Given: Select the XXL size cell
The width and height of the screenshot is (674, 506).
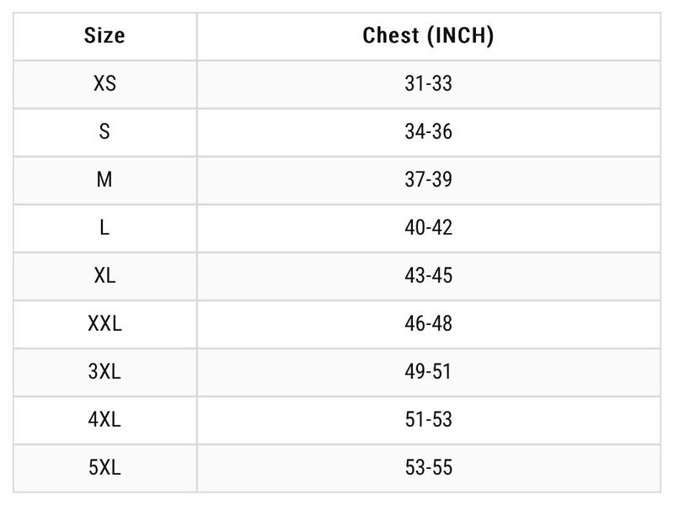Looking at the screenshot, I should 104,324.
